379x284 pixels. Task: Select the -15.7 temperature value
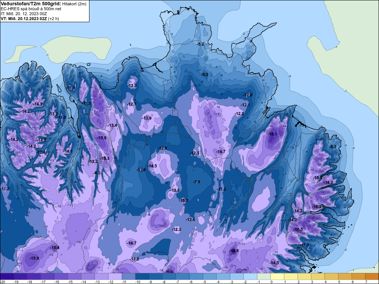183,200
